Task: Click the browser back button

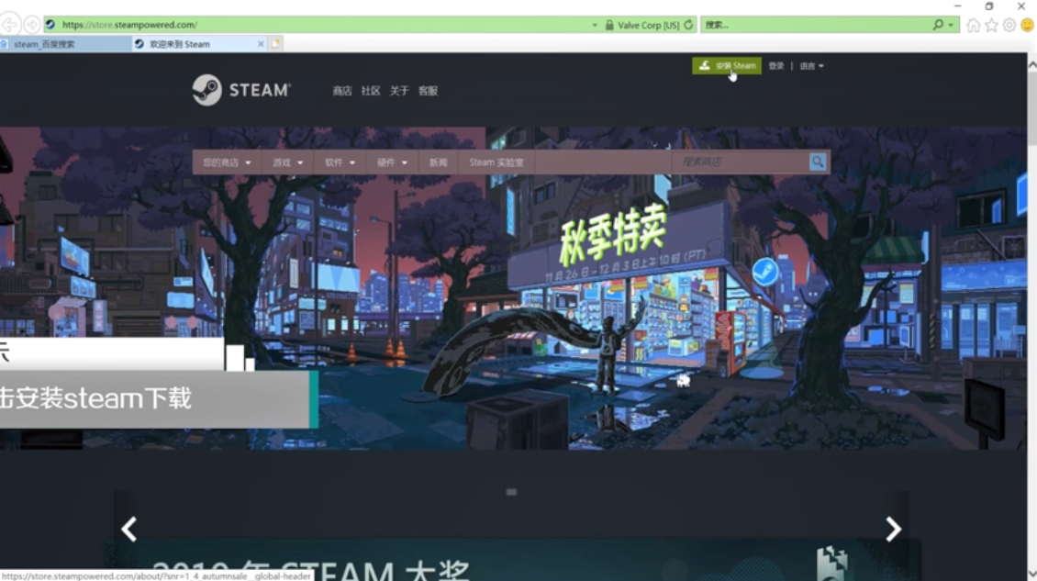Action: tap(10, 25)
